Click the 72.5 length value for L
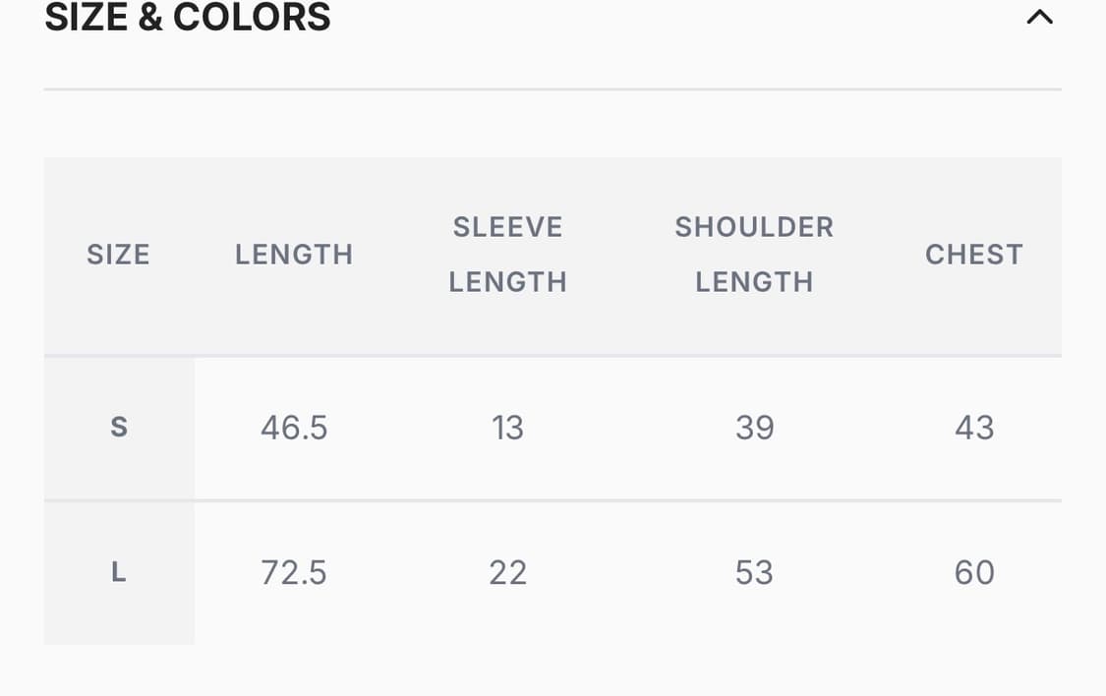This screenshot has height=696, width=1106. point(294,572)
